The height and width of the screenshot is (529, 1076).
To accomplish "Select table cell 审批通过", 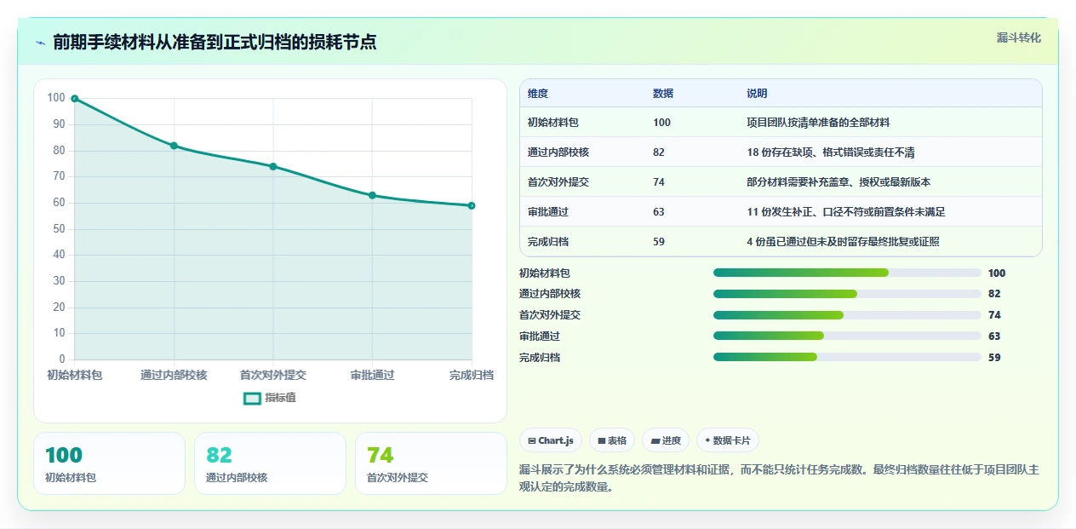I will [x=548, y=212].
